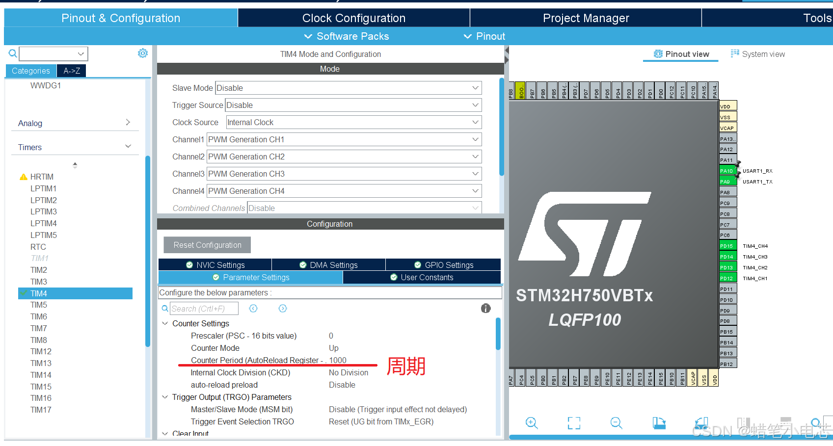Fit the chip view to screen
This screenshot has height=446, width=833.
[574, 423]
